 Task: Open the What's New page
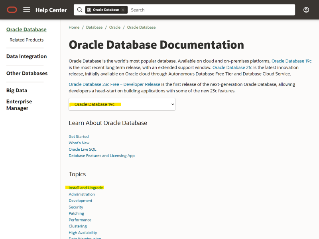pos(79,143)
